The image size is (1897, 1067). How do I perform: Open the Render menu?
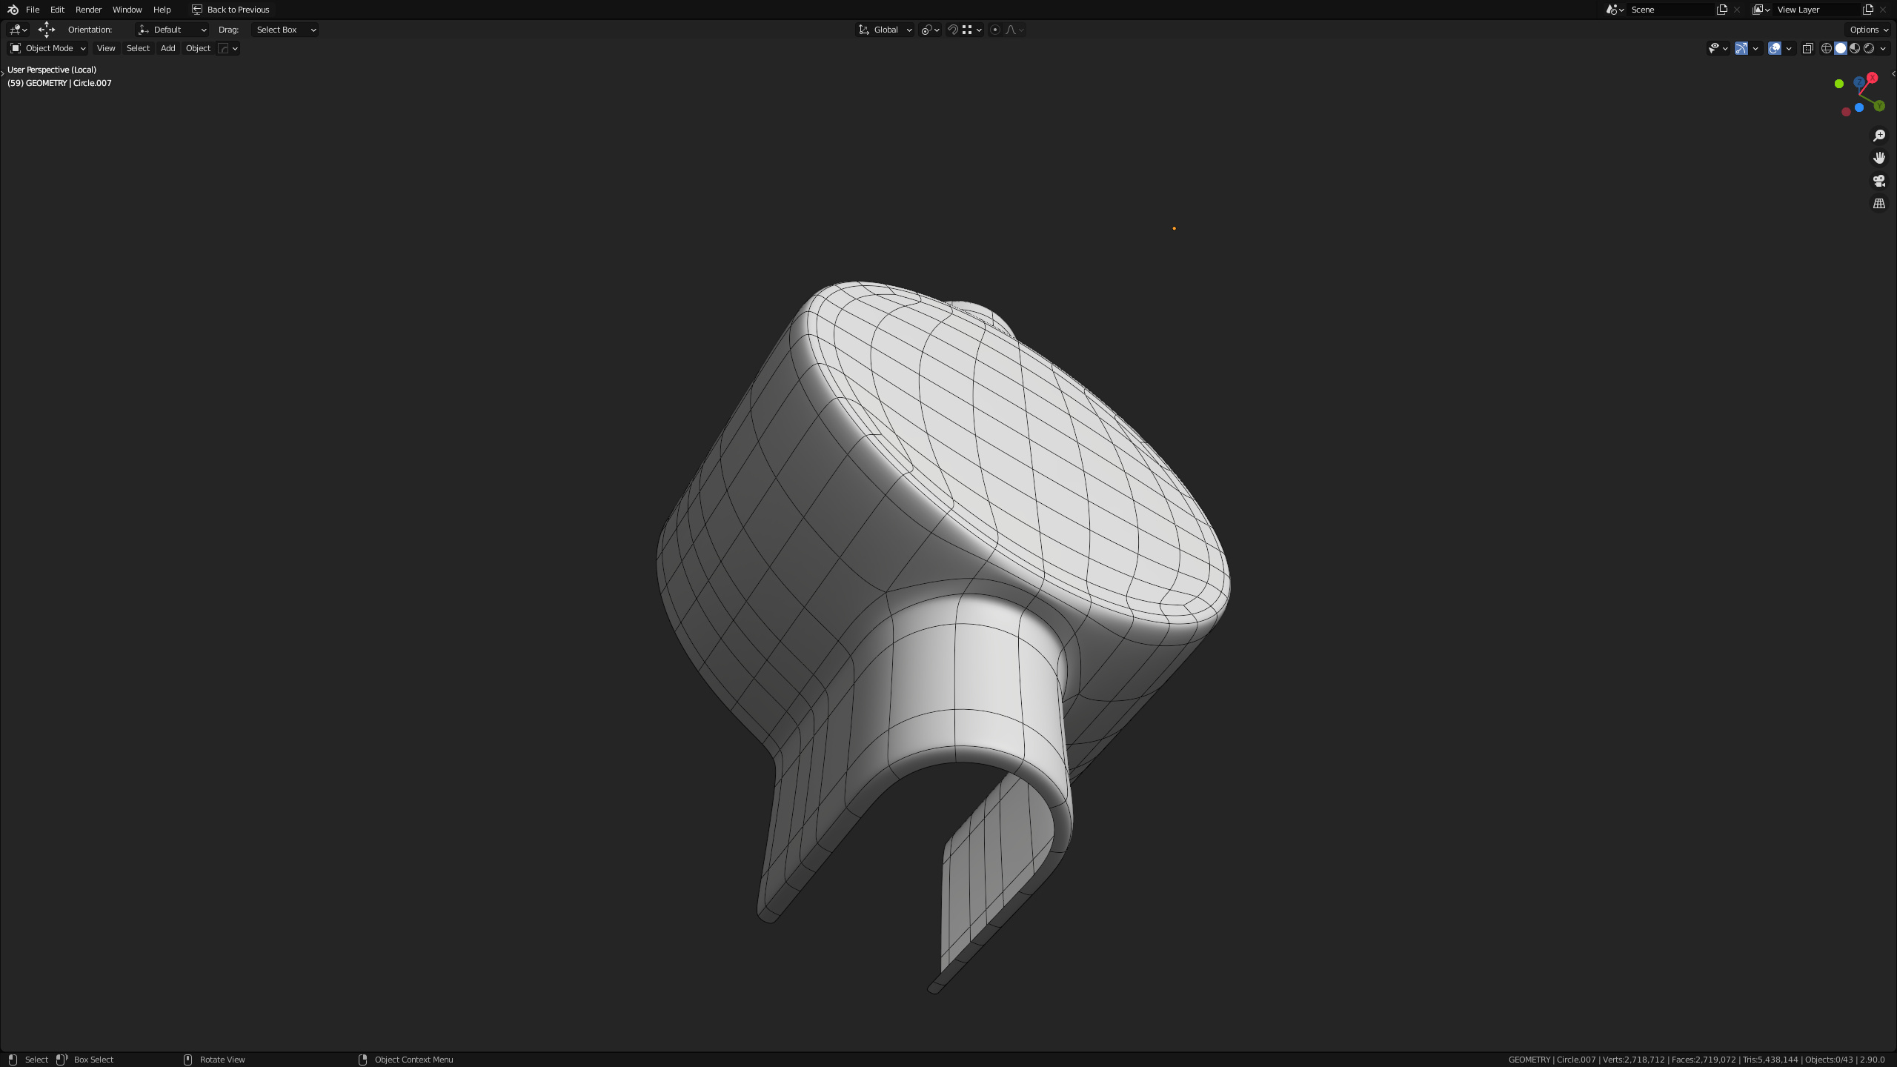(88, 10)
